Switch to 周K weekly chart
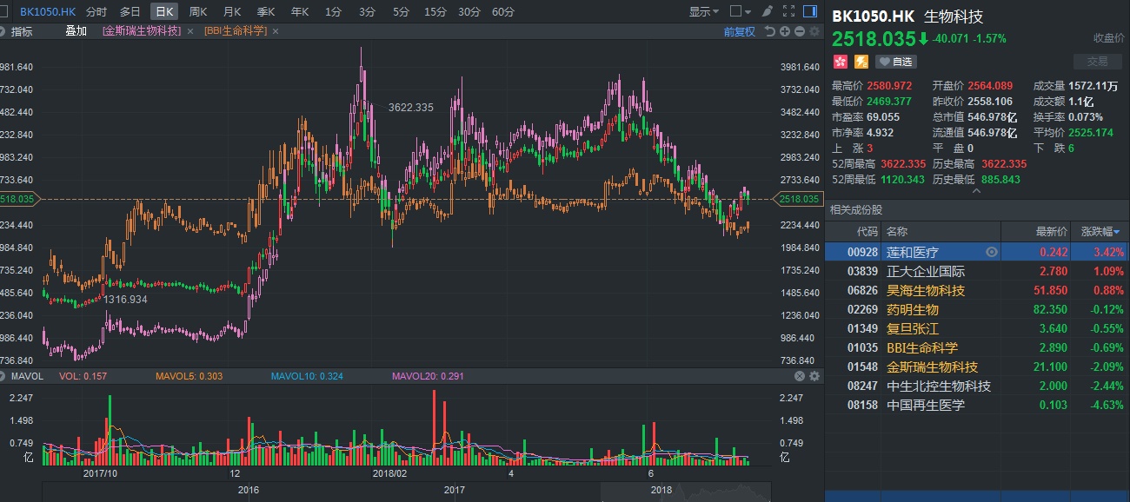The image size is (1130, 502). tap(198, 12)
